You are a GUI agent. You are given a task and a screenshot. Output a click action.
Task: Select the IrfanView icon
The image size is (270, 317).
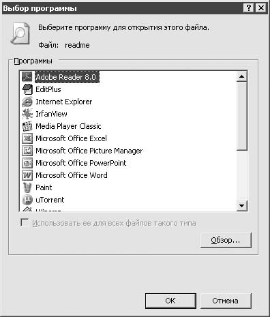(x=27, y=114)
